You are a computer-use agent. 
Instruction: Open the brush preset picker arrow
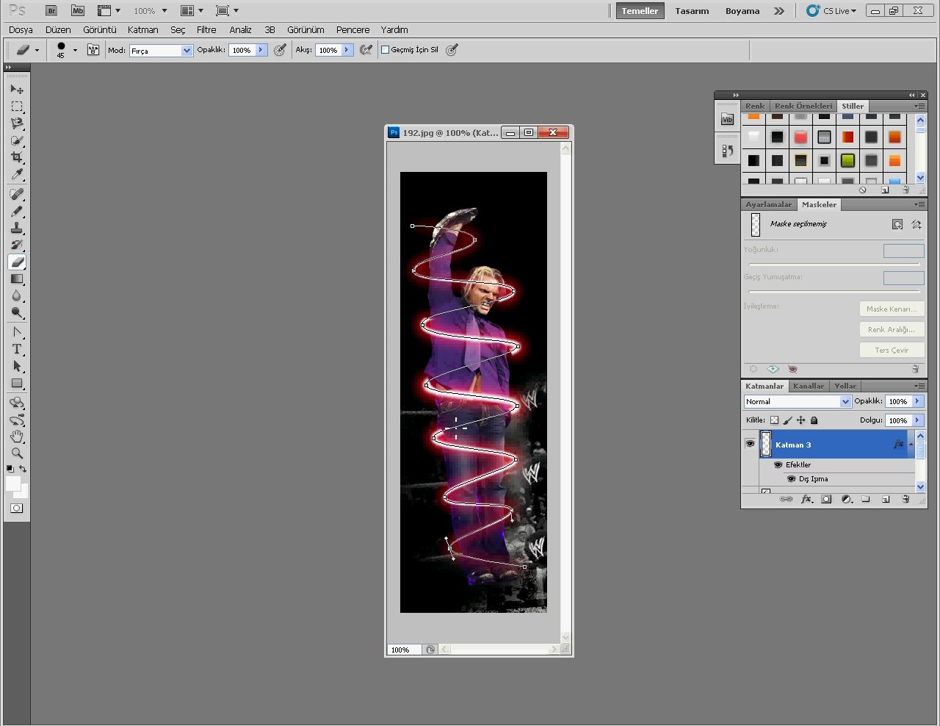pyautogui.click(x=75, y=51)
